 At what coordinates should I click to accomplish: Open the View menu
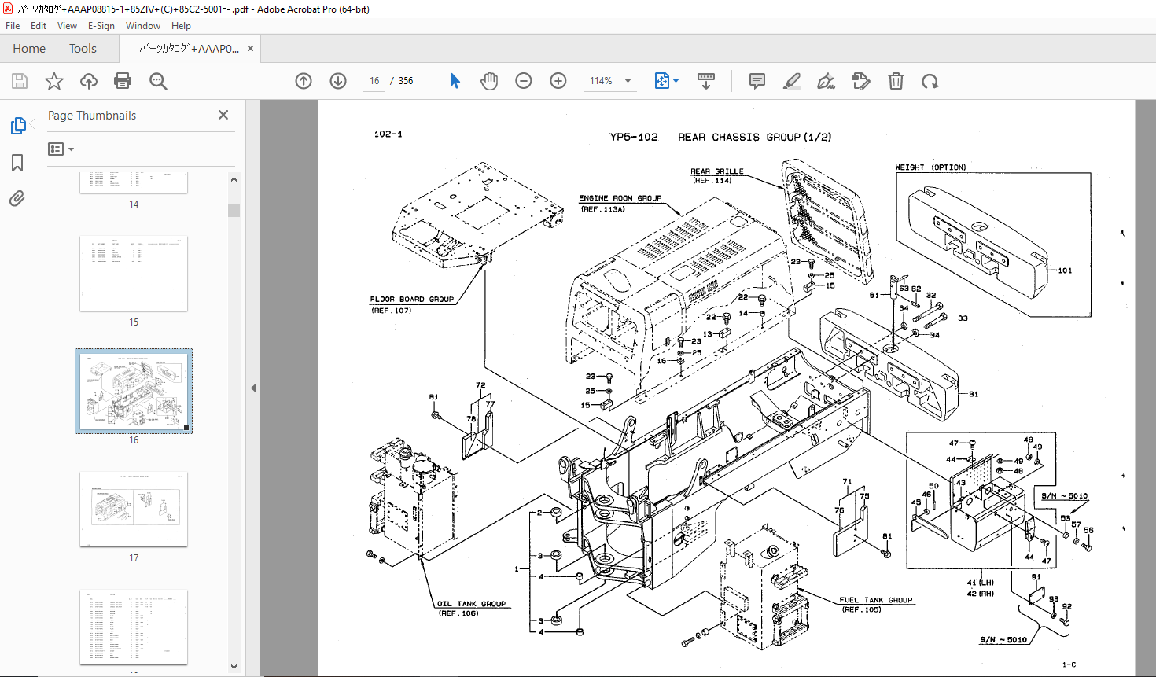(67, 26)
